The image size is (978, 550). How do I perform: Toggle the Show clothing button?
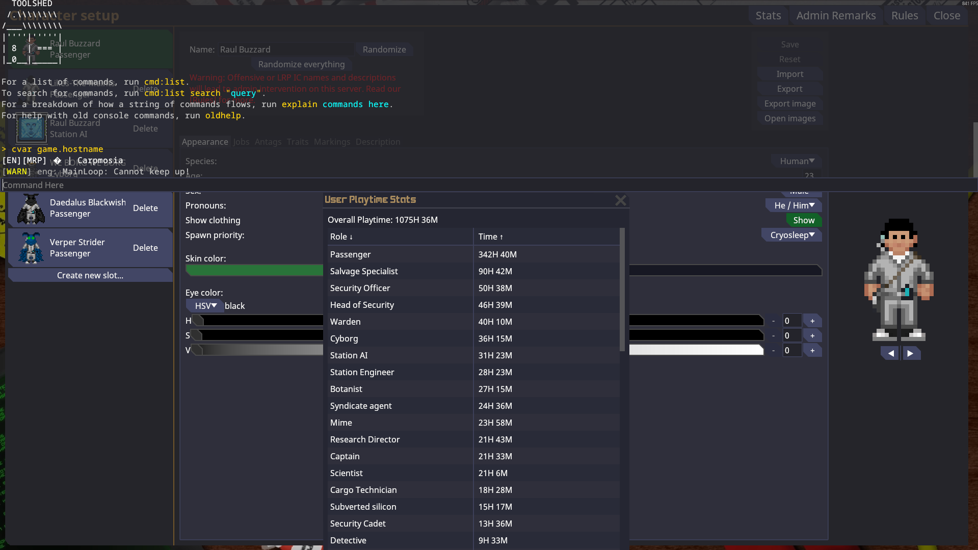click(803, 220)
